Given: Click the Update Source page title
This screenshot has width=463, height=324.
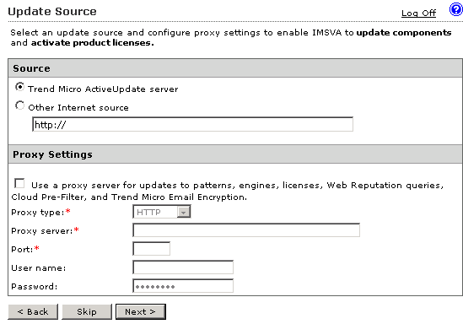Looking at the screenshot, I should pos(52,11).
